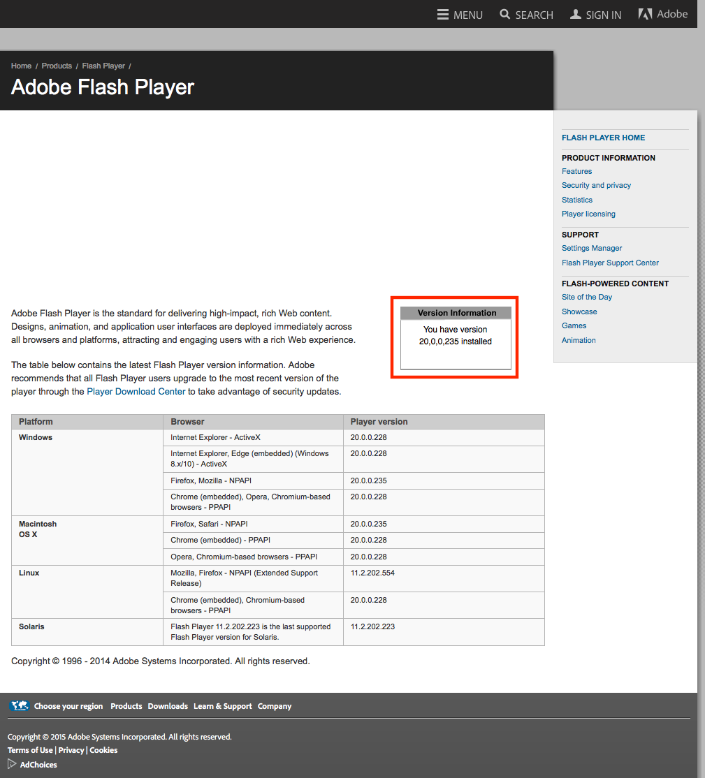Open the hamburger MENU icon

click(x=443, y=15)
